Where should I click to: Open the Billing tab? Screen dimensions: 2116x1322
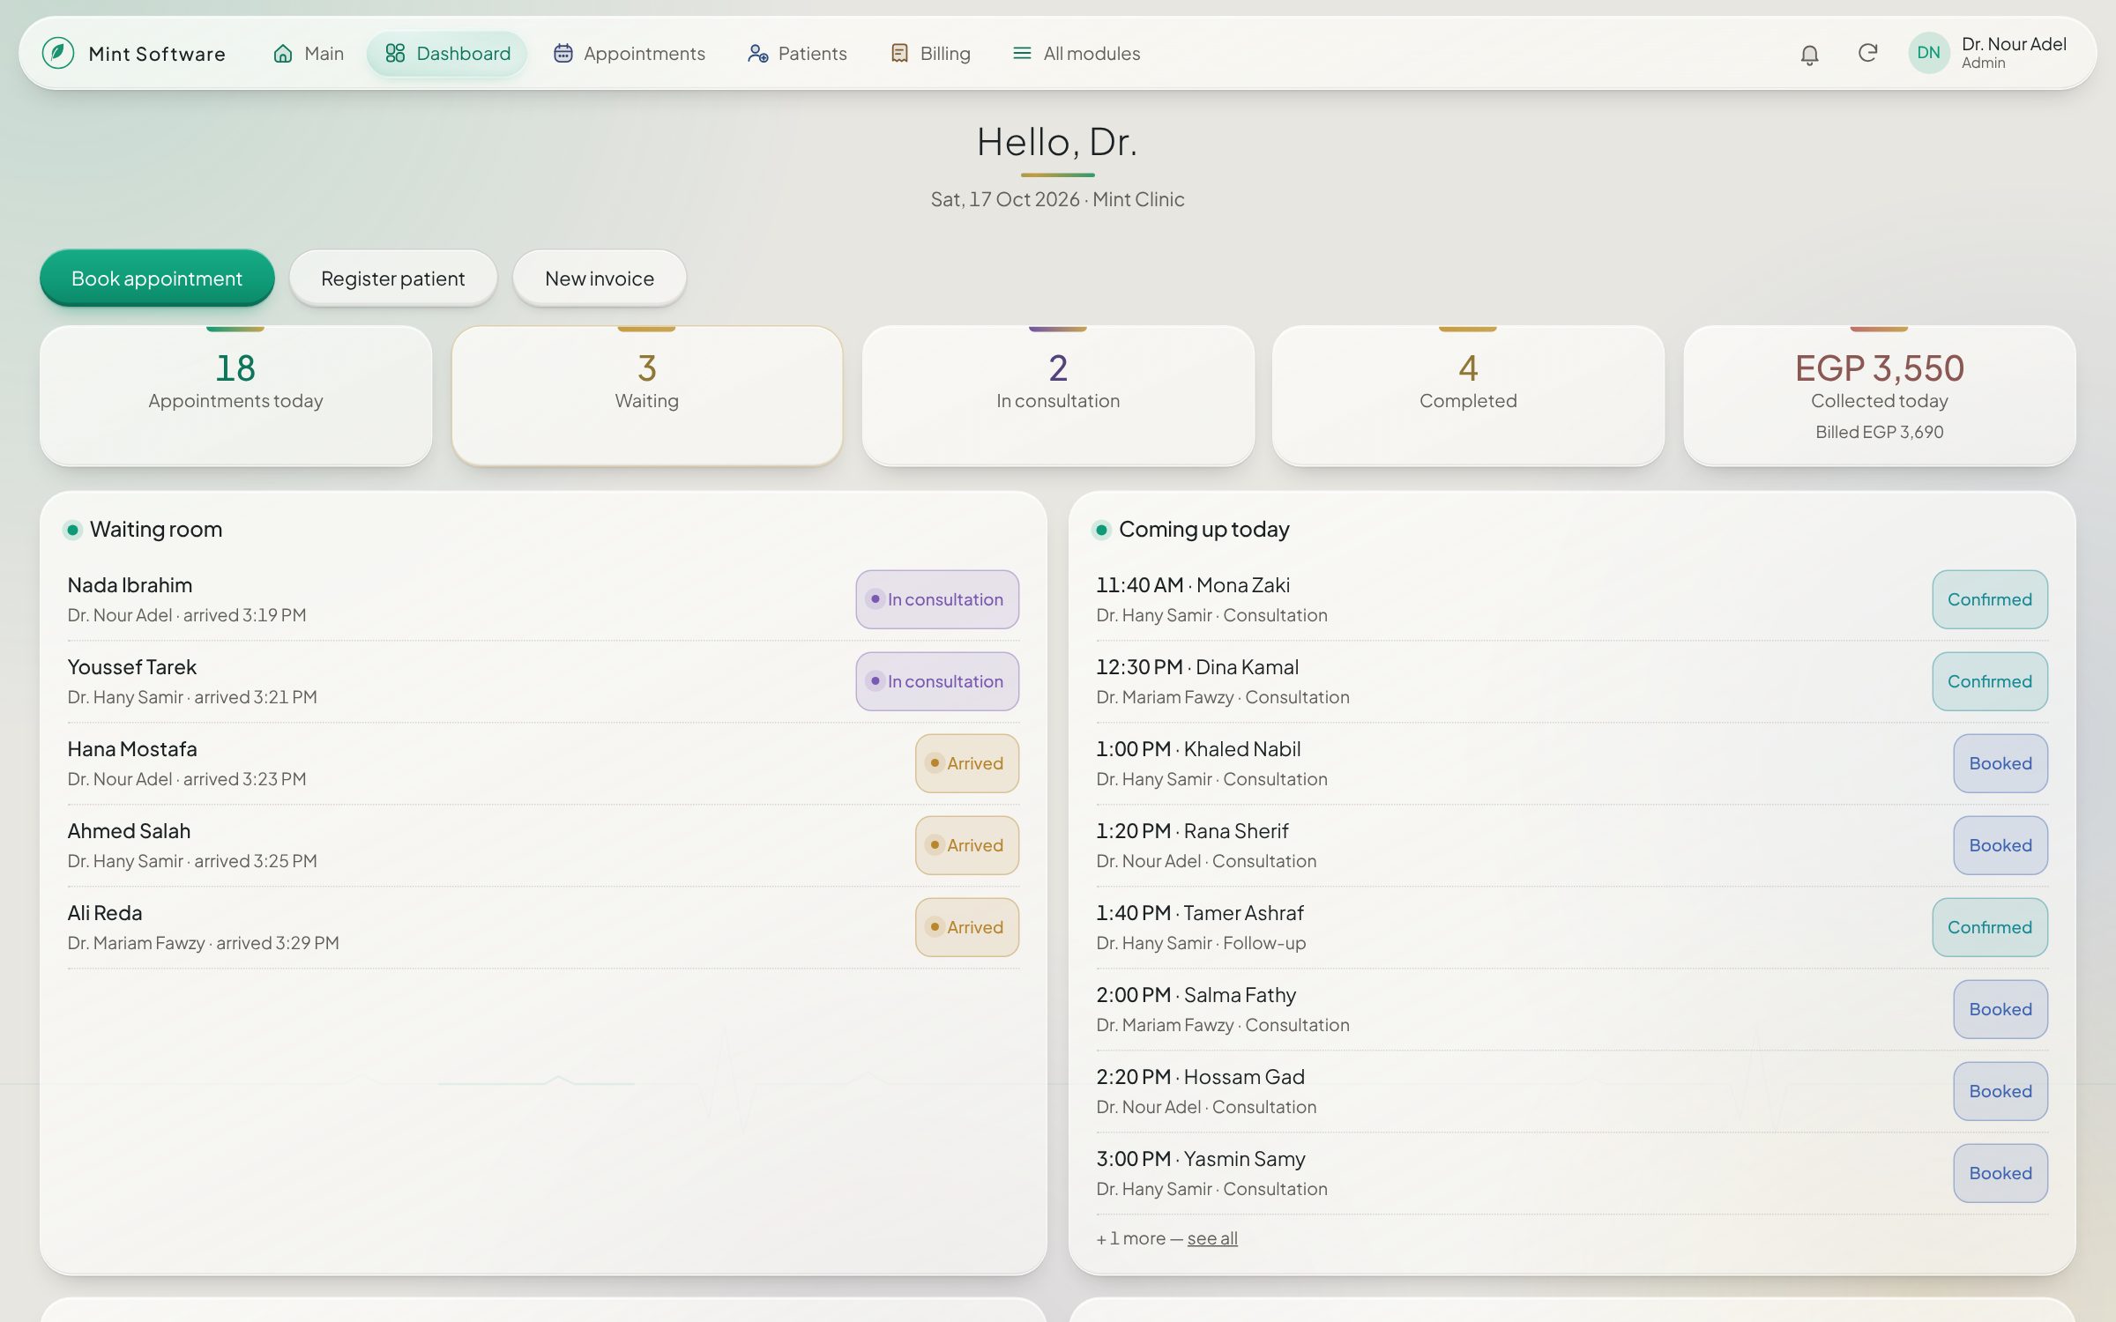pyautogui.click(x=931, y=54)
